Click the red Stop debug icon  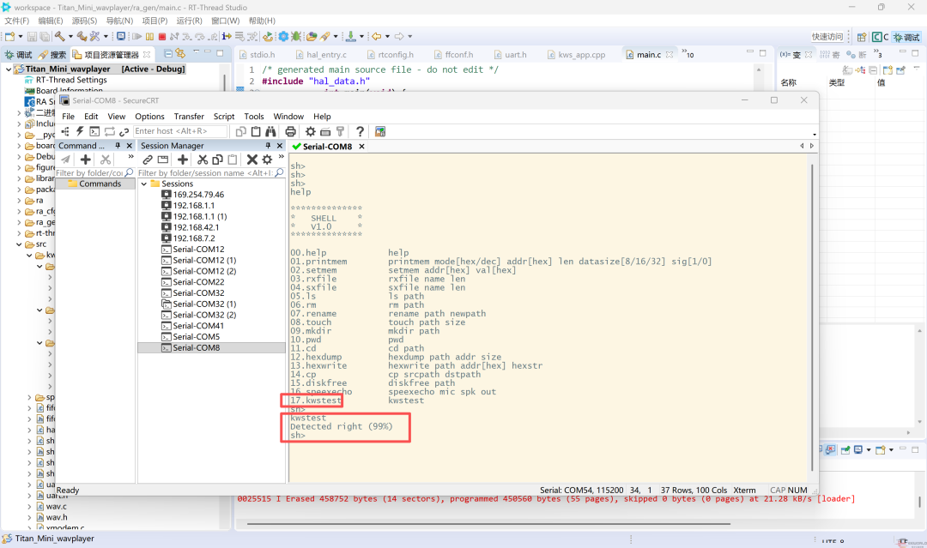point(162,37)
